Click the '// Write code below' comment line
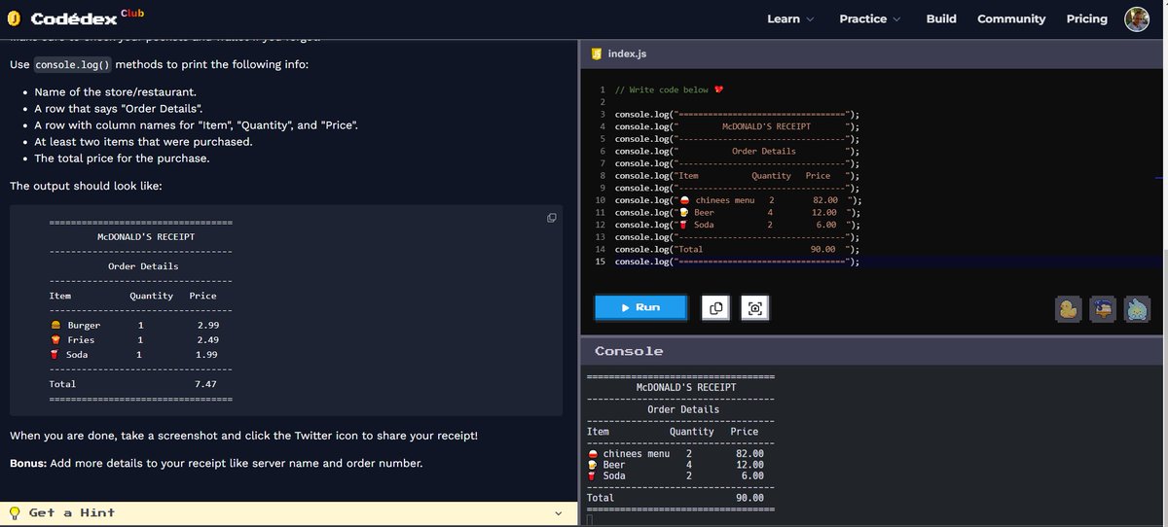 pos(671,89)
